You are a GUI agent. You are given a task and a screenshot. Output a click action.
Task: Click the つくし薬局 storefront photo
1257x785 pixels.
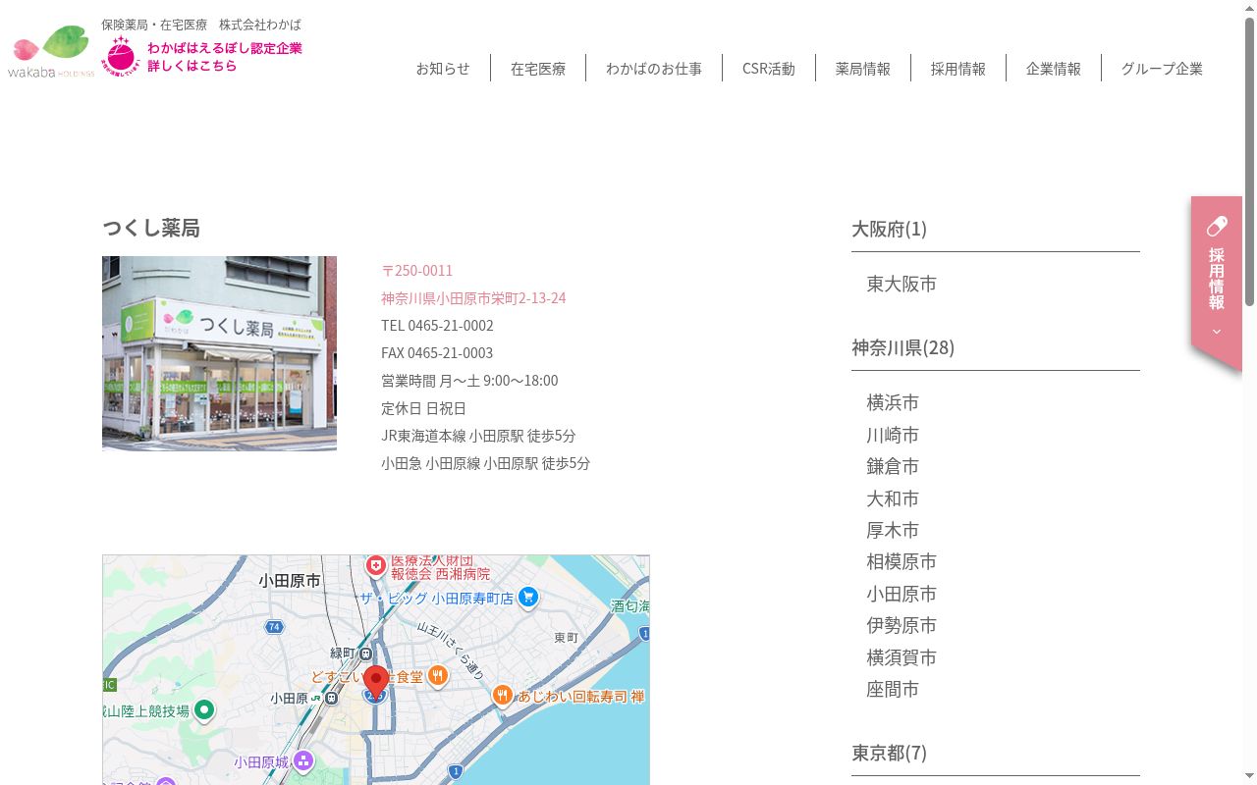click(x=219, y=353)
